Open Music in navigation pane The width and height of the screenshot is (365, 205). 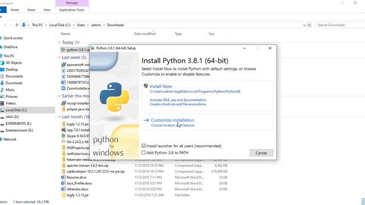coord(10,90)
